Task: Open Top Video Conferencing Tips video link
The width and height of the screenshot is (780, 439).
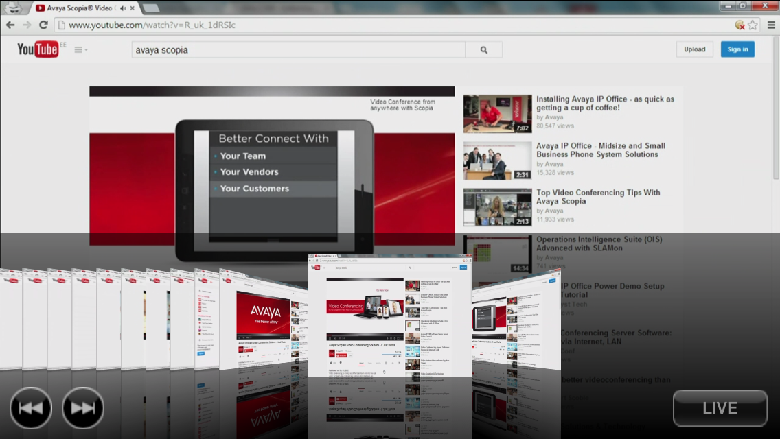Action: point(598,197)
